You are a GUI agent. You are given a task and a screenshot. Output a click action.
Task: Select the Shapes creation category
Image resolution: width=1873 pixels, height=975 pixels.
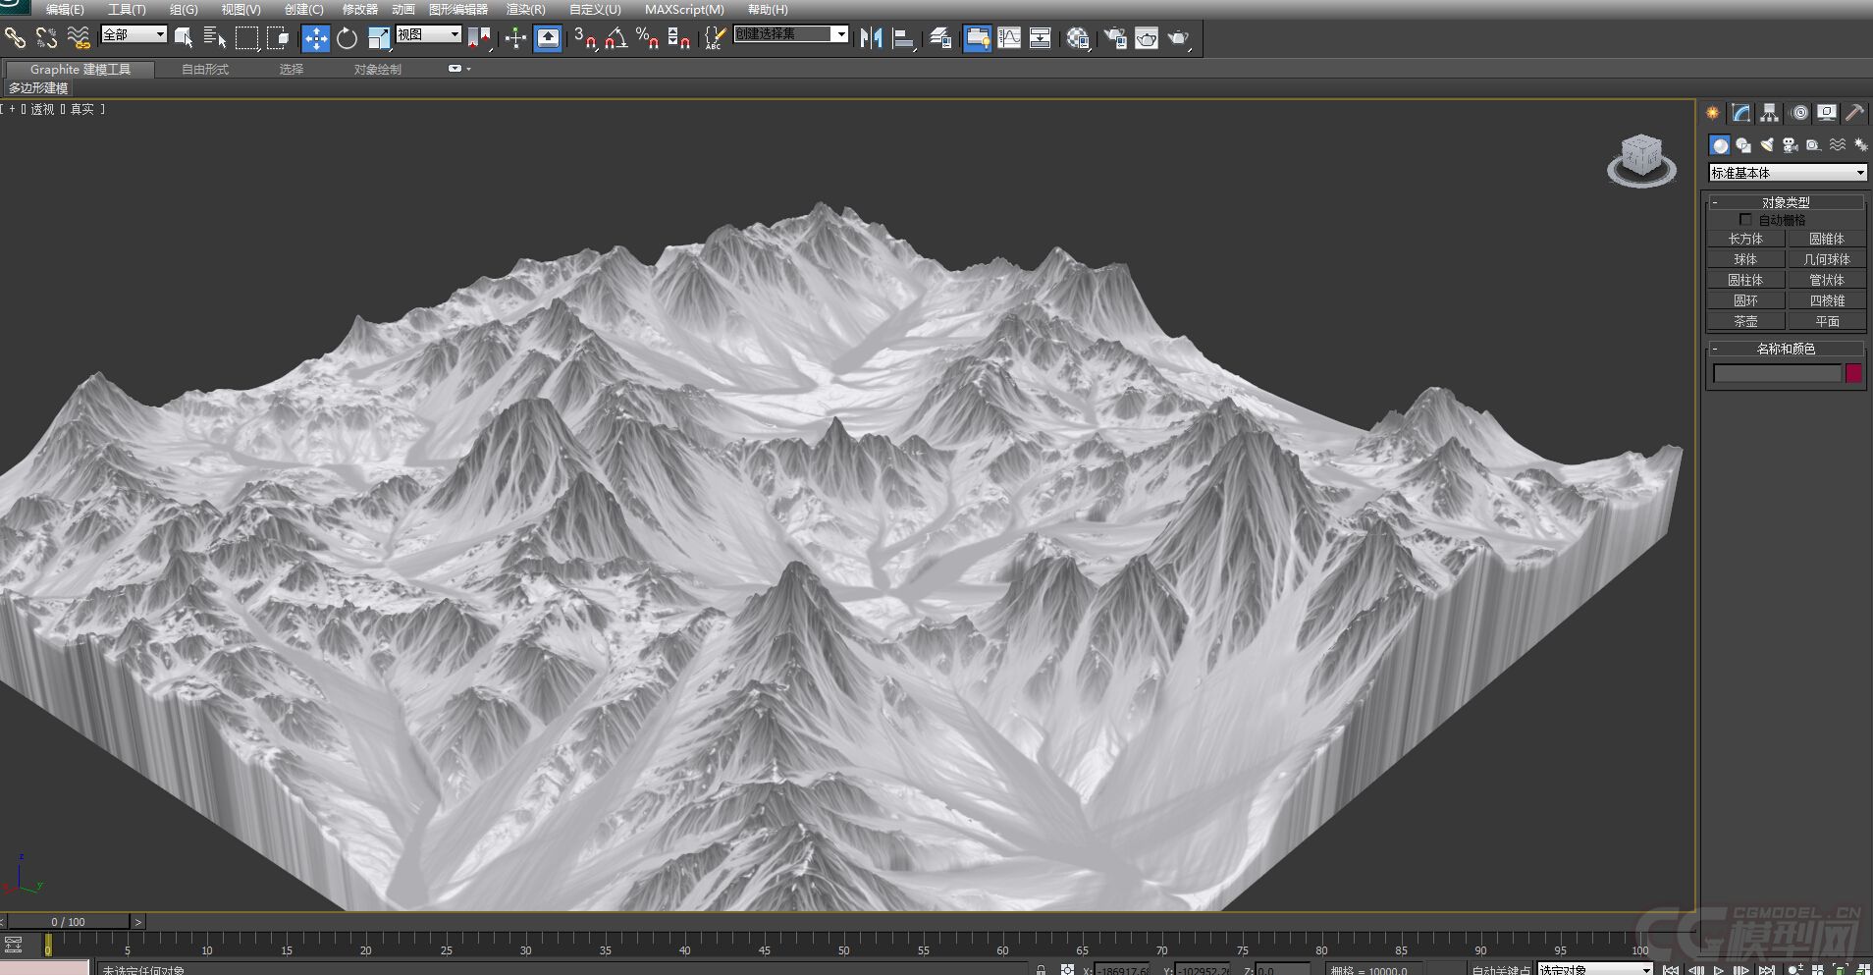tap(1744, 144)
